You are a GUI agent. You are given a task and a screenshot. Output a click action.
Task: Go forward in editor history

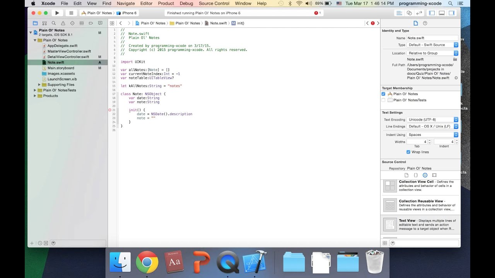(x=129, y=23)
